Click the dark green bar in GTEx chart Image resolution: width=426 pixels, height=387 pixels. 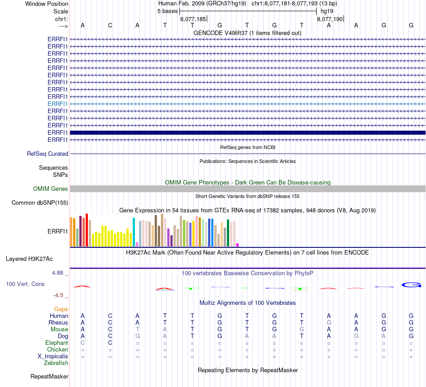228,233
